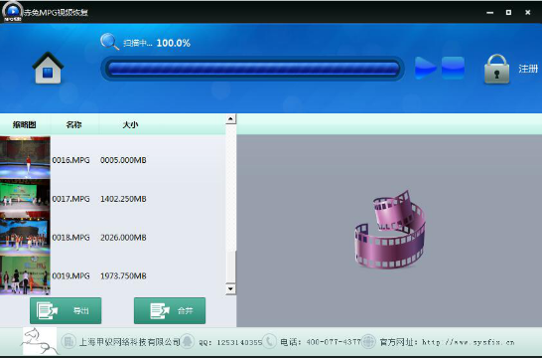Select the 0017.MPG file row
The width and height of the screenshot is (542, 358).
pos(113,199)
